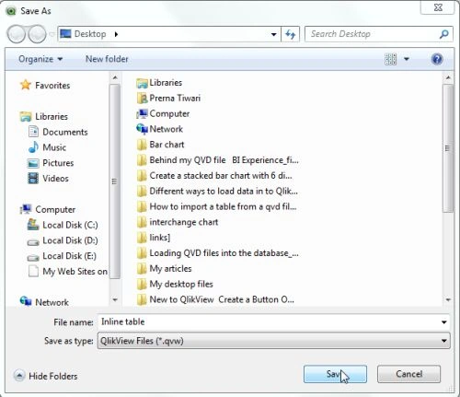Click the Music note icon in sidebar
460x397 pixels.
[33, 147]
